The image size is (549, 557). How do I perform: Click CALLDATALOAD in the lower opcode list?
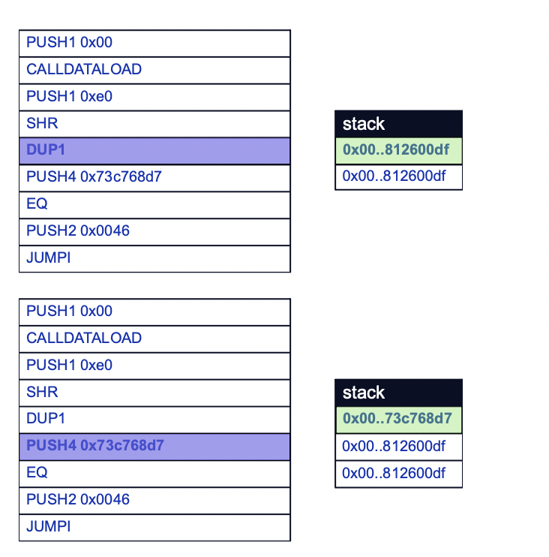(x=154, y=339)
